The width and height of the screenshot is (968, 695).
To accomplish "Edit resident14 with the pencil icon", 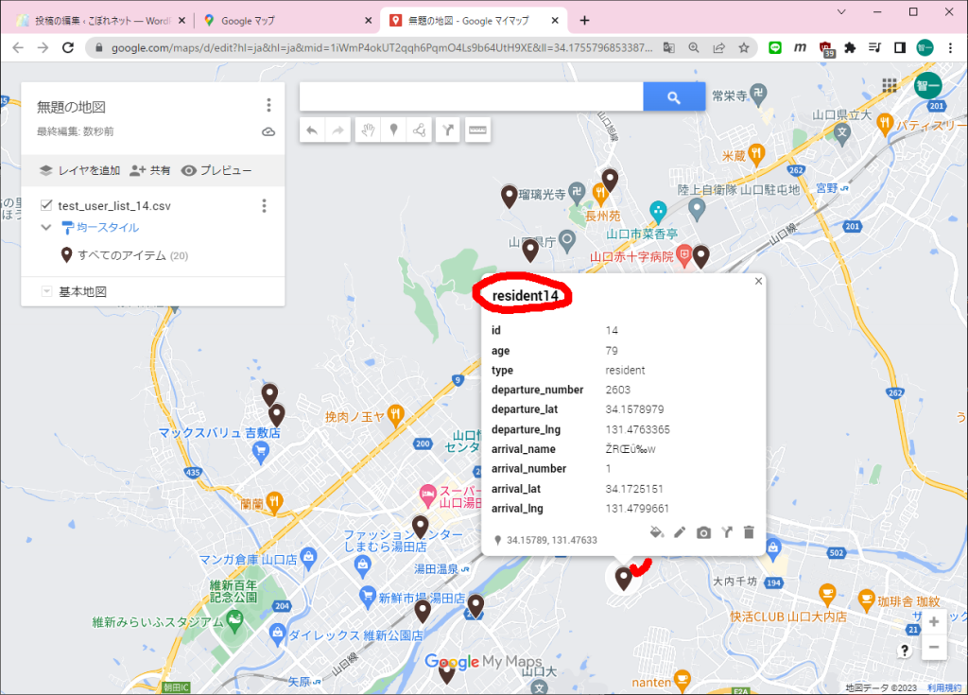I will click(x=680, y=532).
